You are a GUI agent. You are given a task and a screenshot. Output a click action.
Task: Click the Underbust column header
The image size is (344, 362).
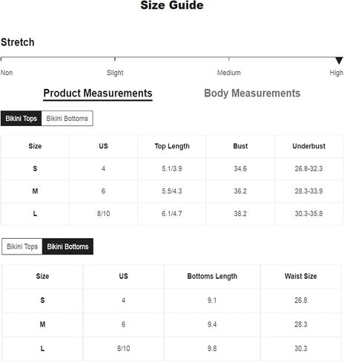click(x=308, y=146)
